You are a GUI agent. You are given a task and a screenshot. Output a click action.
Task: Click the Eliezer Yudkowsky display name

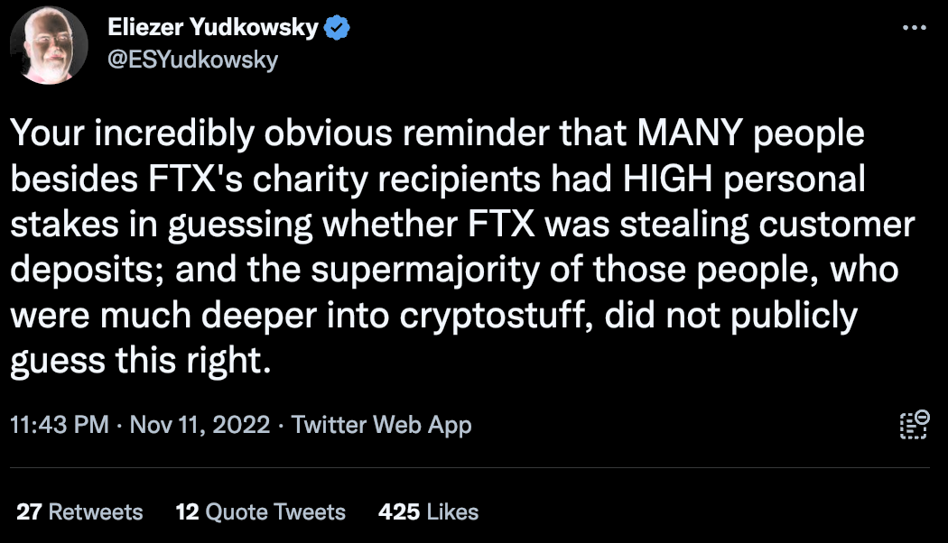point(212,28)
